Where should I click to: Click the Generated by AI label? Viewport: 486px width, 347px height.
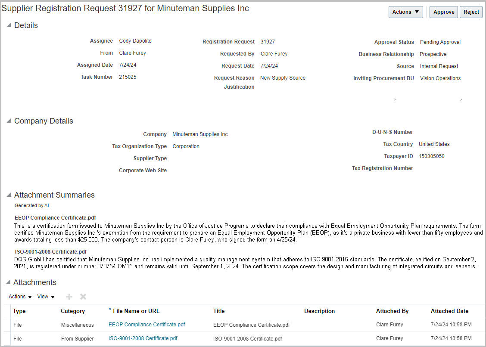pyautogui.click(x=31, y=205)
